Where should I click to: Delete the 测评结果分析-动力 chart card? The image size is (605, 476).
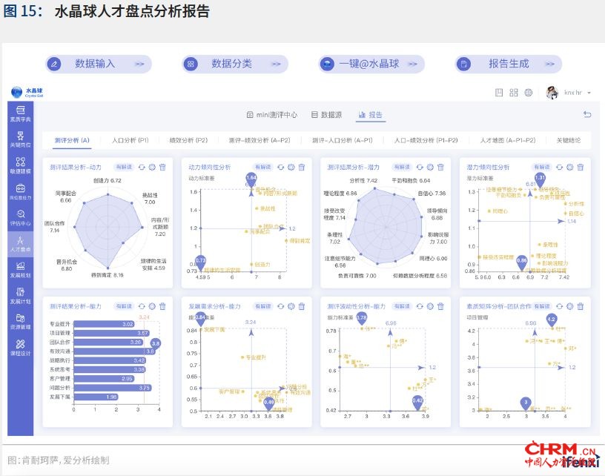162,168
